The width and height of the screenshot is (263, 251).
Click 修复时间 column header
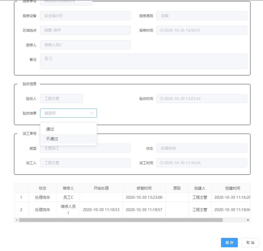pos(144,188)
